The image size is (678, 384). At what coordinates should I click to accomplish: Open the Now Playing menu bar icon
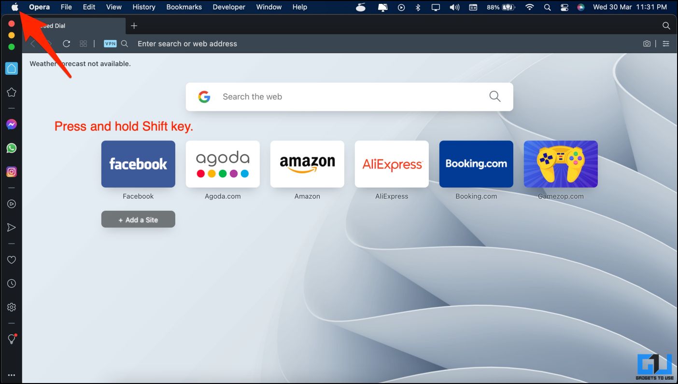click(x=401, y=7)
